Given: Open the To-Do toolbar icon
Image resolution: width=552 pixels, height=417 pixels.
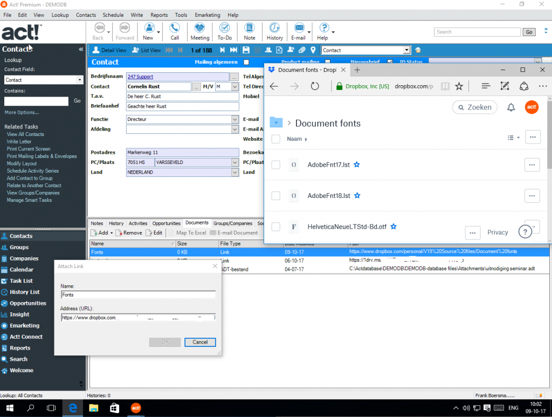Looking at the screenshot, I should click(224, 28).
